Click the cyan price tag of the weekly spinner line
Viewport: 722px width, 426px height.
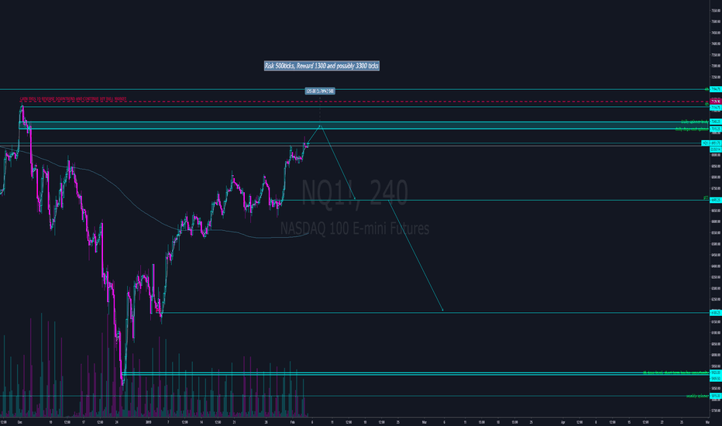point(716,396)
